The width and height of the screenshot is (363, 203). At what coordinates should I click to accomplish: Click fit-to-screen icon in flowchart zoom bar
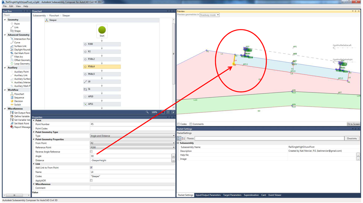(x=168, y=112)
